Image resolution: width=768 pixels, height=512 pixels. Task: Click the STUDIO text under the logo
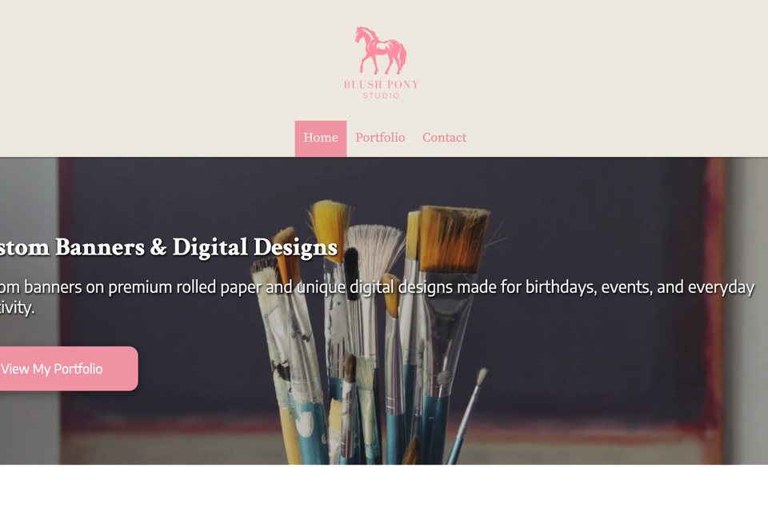tap(381, 95)
